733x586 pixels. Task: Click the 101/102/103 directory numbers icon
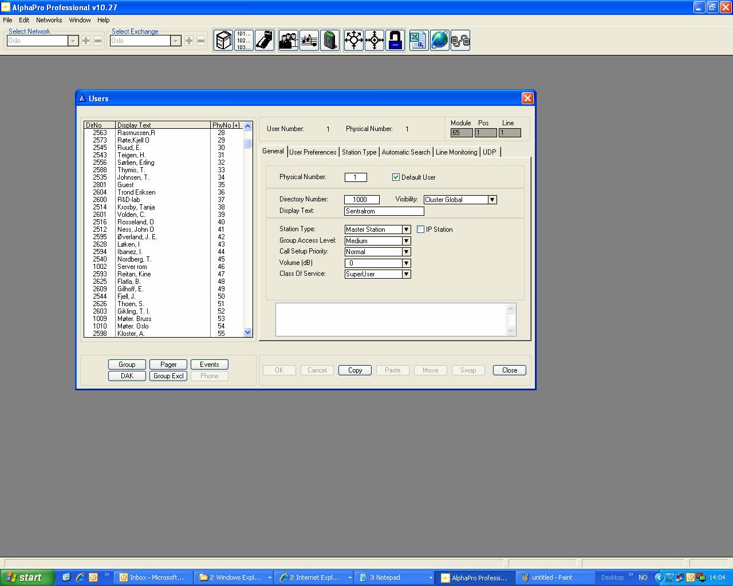coord(244,41)
